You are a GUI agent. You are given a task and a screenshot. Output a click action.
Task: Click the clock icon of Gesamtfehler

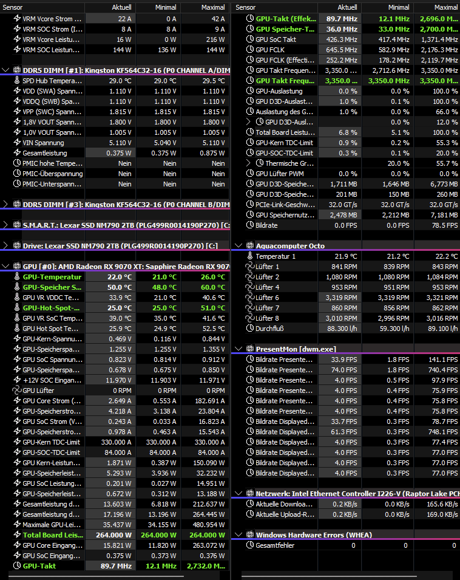click(x=250, y=545)
